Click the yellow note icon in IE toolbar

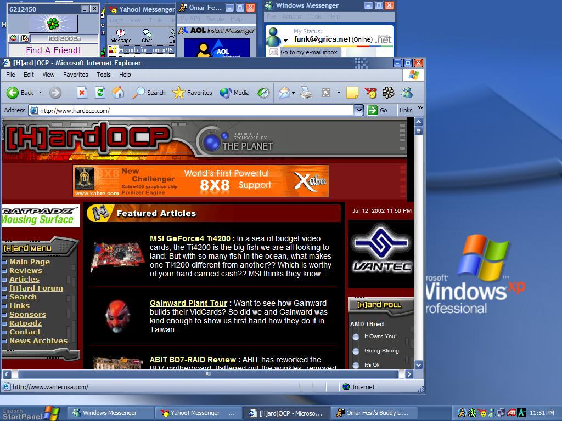coord(352,93)
